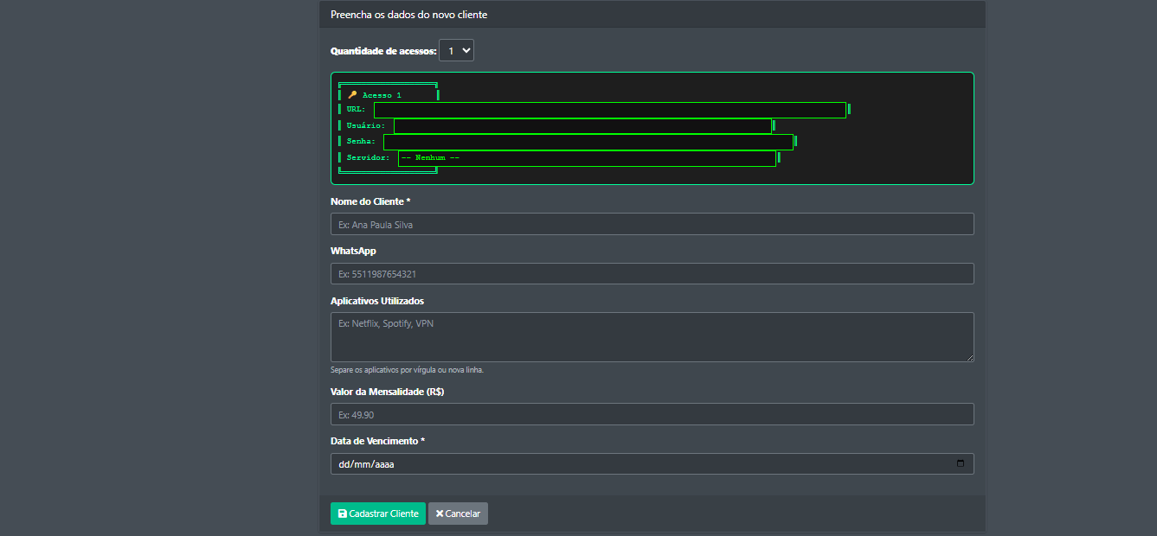The image size is (1157, 536).
Task: Click the "Nome do Cliente *" label
Action: pos(370,201)
